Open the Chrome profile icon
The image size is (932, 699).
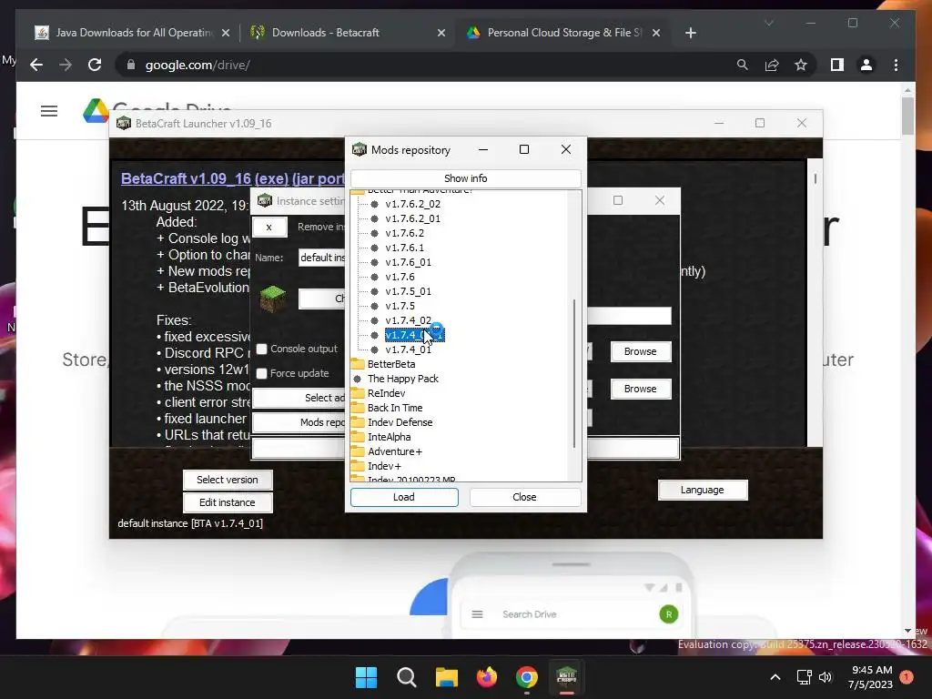(866, 65)
